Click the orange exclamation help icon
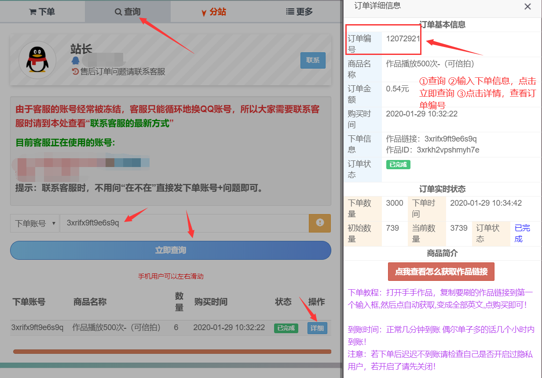The width and height of the screenshot is (542, 378). pyautogui.click(x=319, y=223)
